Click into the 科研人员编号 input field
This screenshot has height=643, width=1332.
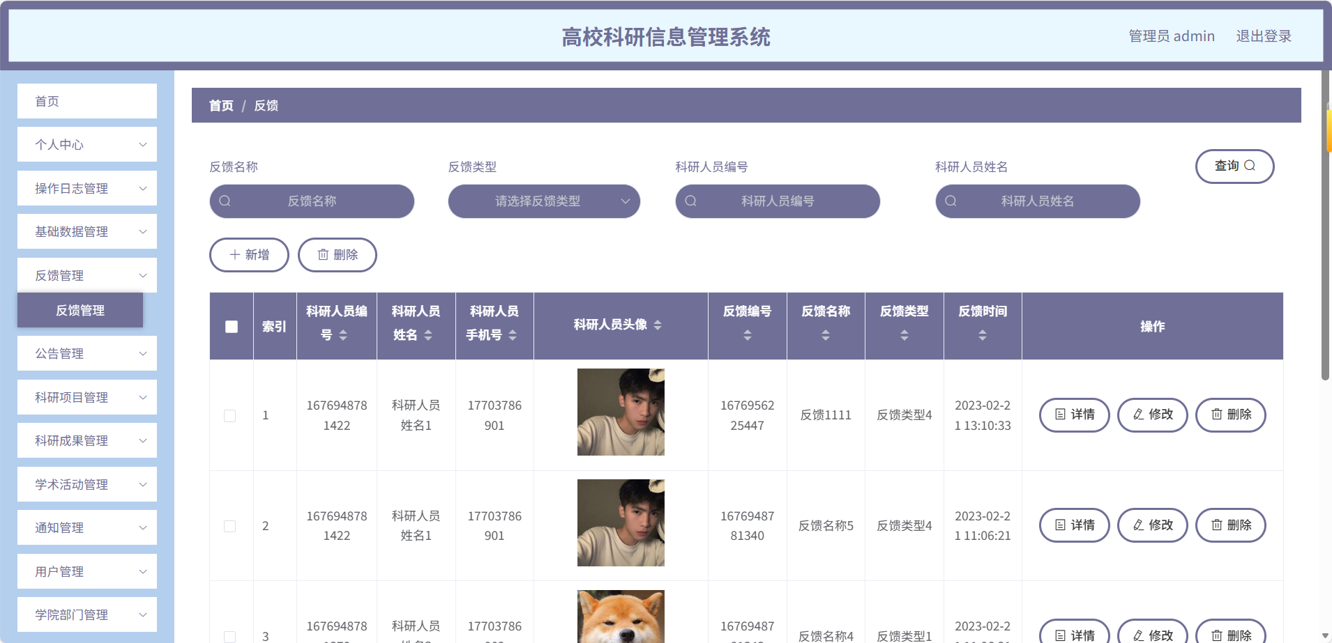coord(778,201)
